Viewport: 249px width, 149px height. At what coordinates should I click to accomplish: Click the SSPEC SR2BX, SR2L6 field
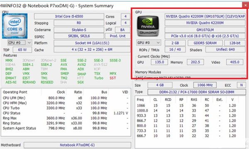(x=79, y=36)
